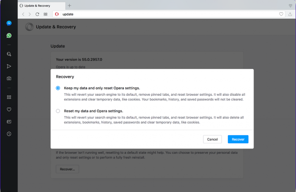
Task: Open Bookmarks heart in the sidebar
Action: tap(9, 109)
